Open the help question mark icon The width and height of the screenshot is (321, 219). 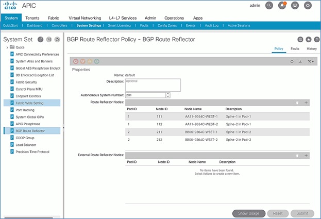point(317,39)
